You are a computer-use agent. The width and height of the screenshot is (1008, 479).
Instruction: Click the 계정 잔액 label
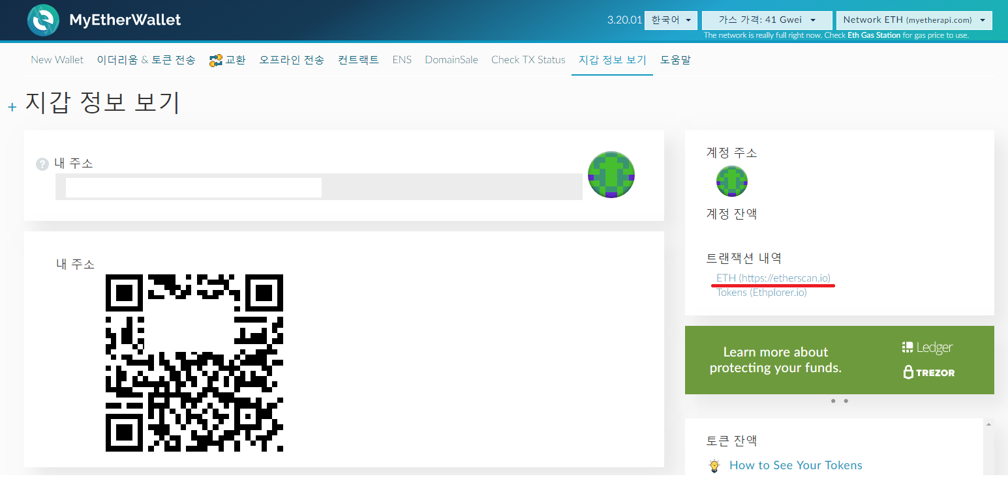click(732, 214)
